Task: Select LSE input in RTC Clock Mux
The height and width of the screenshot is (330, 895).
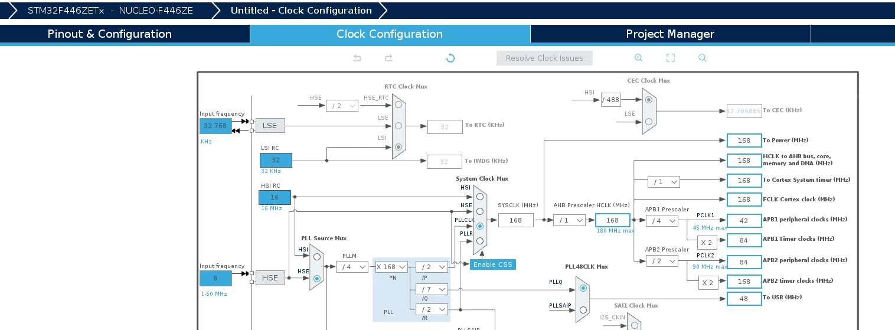Action: pos(398,126)
